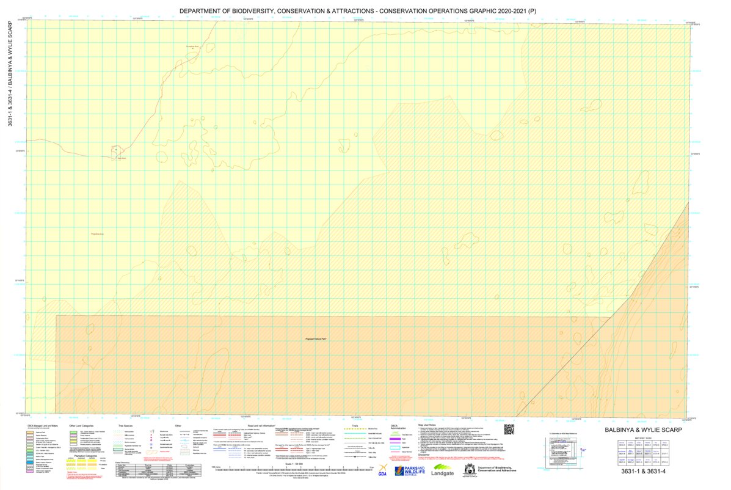Click the GDA logo near the bottom legend

(x=383, y=470)
